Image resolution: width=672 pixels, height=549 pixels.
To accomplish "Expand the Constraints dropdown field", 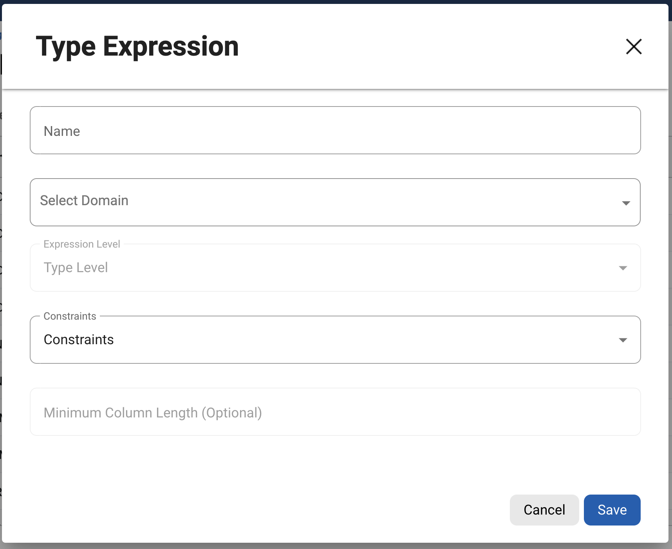I will tap(335, 340).
